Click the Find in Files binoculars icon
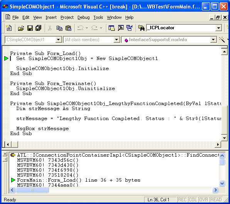Screen dimensions: 230x204 [141, 28]
